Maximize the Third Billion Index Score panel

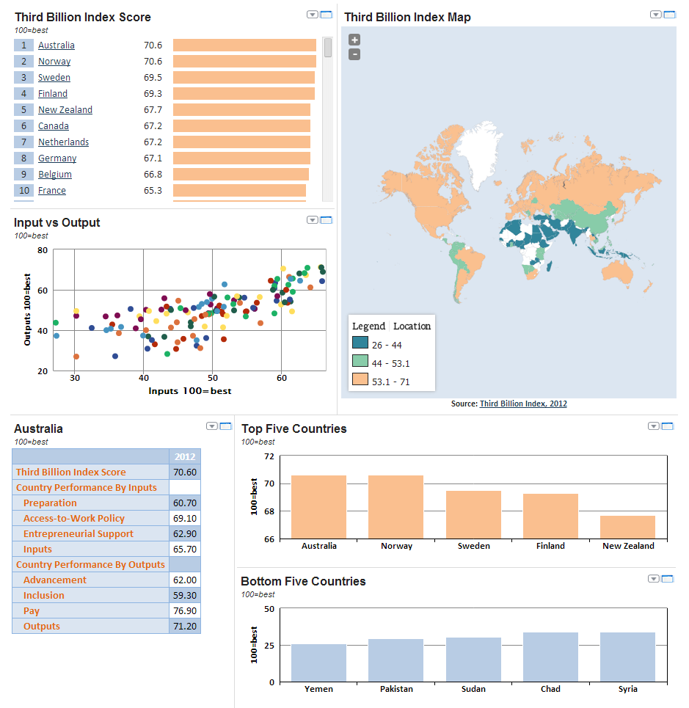[327, 15]
